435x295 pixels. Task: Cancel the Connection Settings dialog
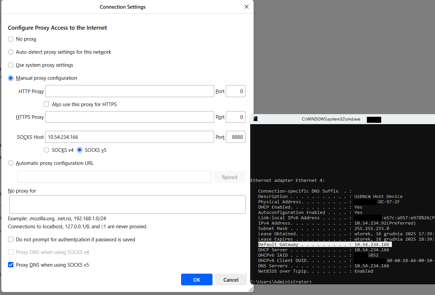pos(231,280)
